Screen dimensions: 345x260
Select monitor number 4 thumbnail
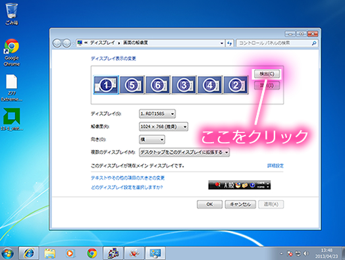(210, 85)
